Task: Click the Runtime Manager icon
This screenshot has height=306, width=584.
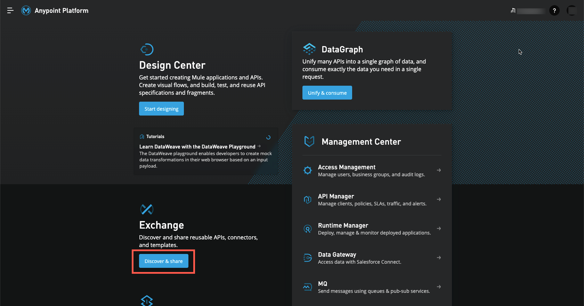Action: coord(308,229)
